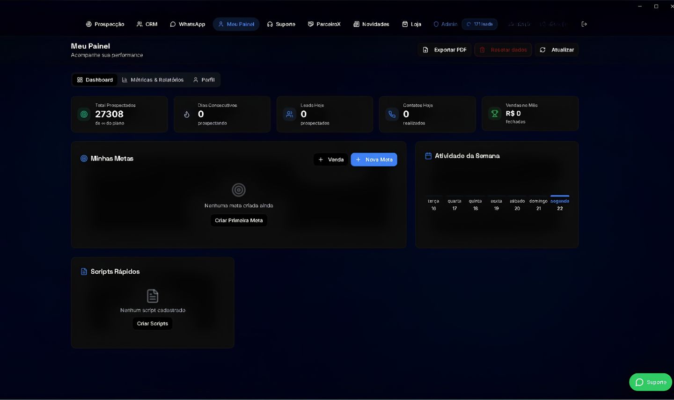
Task: Click the empty goals target icon
Action: (x=239, y=190)
